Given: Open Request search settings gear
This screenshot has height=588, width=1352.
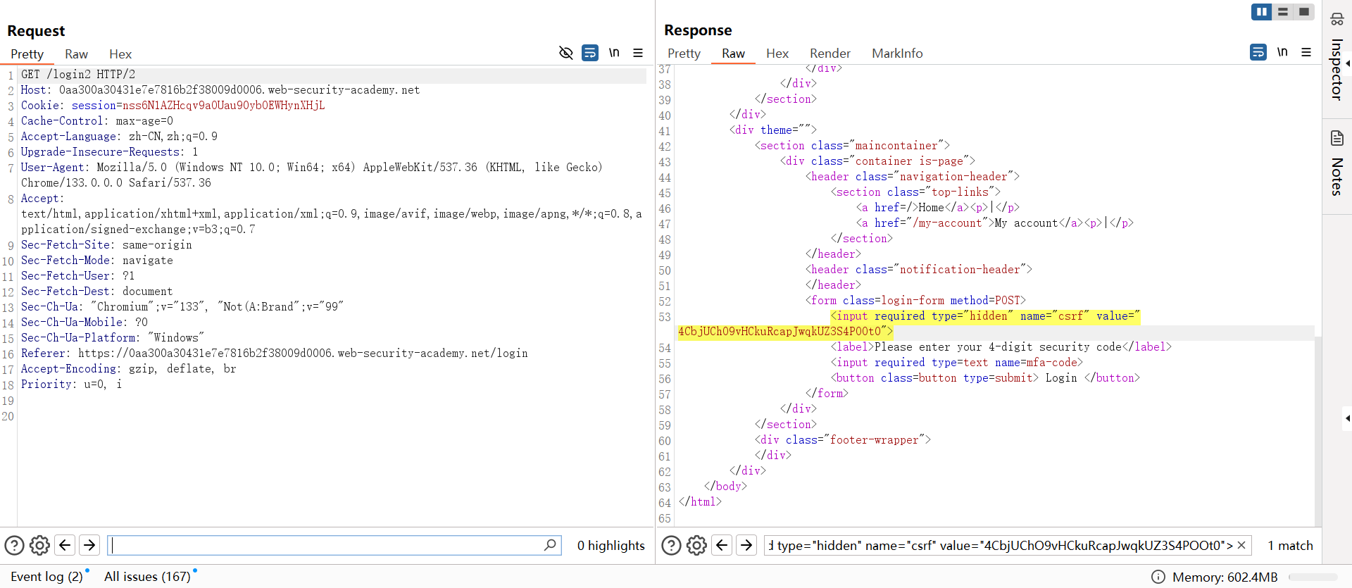Looking at the screenshot, I should tap(40, 545).
